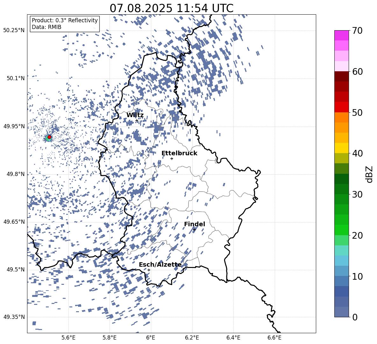
Task: Click the Esch/Alzette city label
Action: [x=160, y=265]
